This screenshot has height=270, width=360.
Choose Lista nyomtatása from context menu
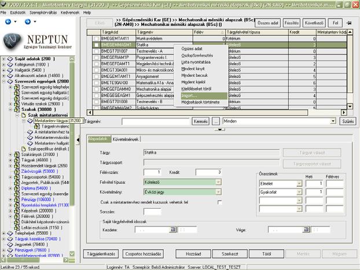pos(196,62)
